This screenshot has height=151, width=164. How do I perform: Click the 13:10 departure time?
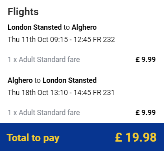click(59, 93)
